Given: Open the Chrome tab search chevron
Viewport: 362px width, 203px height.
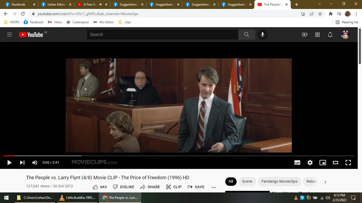Looking at the screenshot, I should click(319, 4).
